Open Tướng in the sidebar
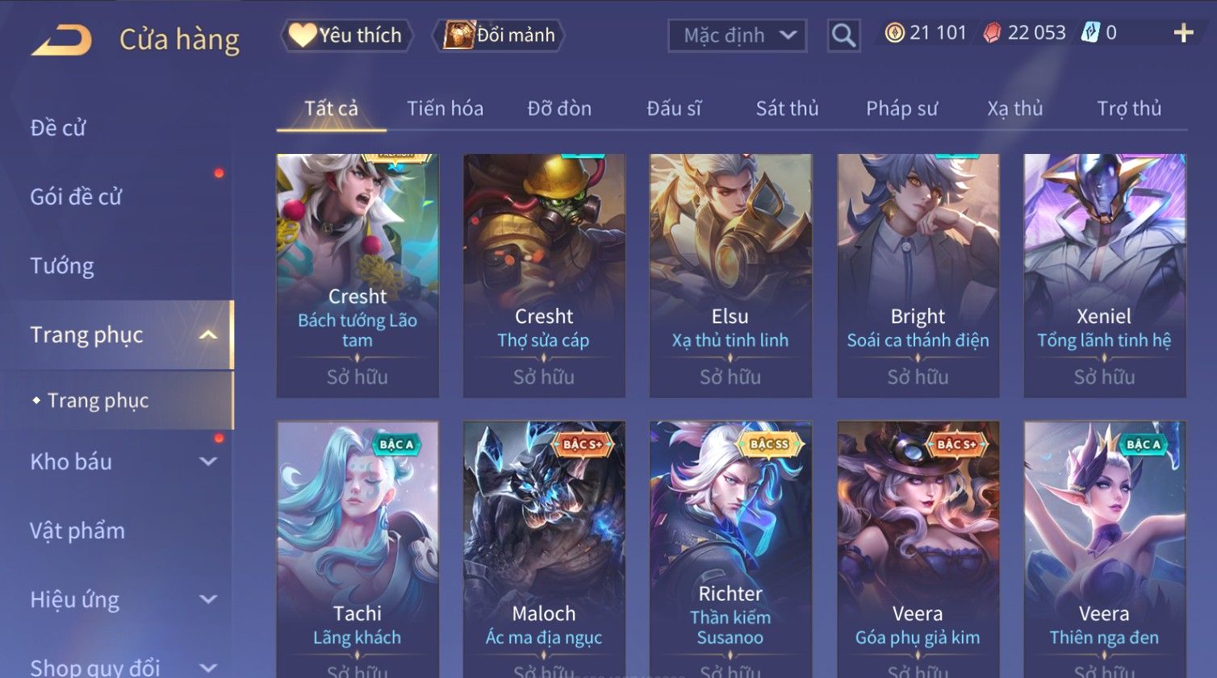 click(62, 266)
